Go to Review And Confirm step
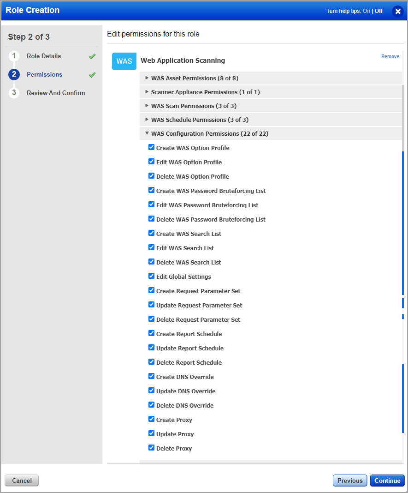Screen dimensions: 408x493 point(56,93)
